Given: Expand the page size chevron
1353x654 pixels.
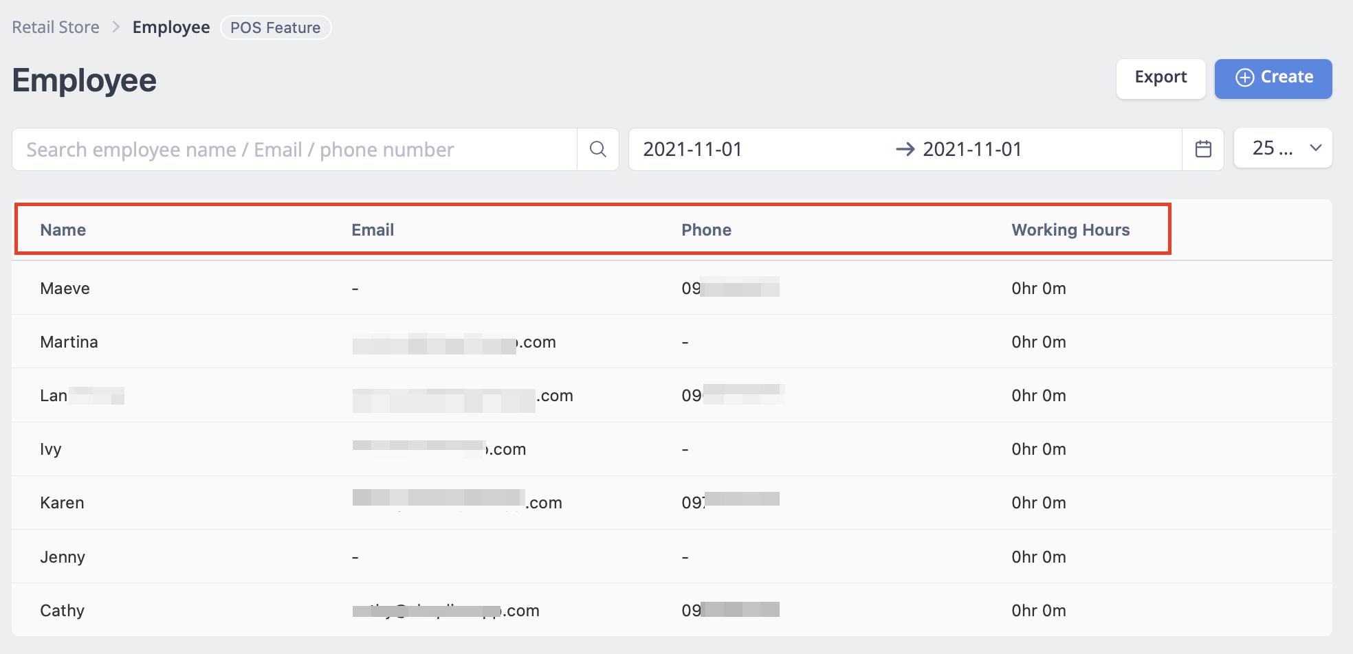Looking at the screenshot, I should click(1314, 148).
